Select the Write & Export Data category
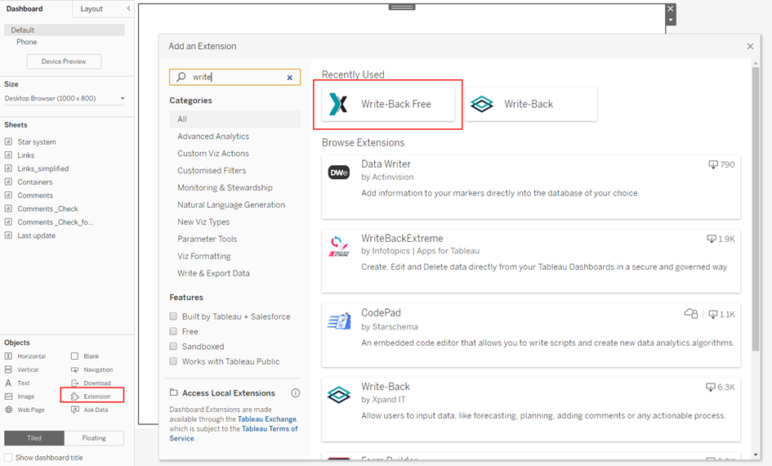 [x=214, y=273]
